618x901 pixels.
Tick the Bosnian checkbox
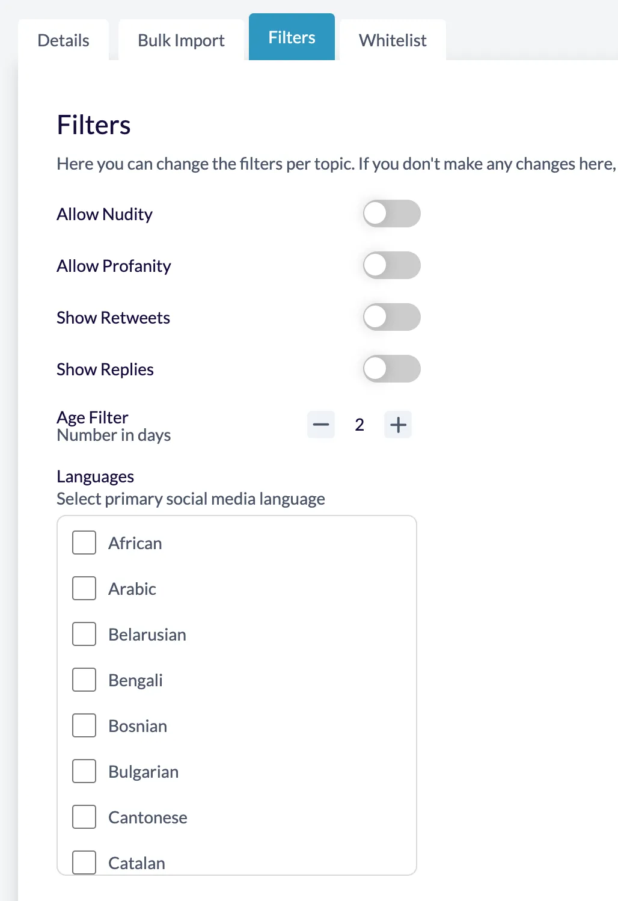pos(84,725)
